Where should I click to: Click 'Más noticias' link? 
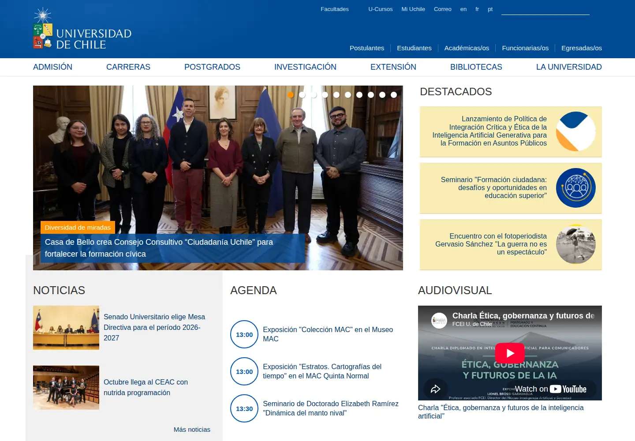[192, 430]
